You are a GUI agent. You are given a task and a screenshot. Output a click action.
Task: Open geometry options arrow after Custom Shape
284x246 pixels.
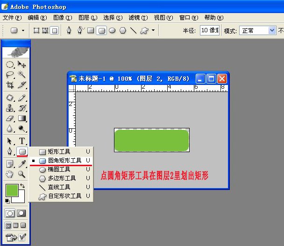pyautogui.click(x=153, y=30)
